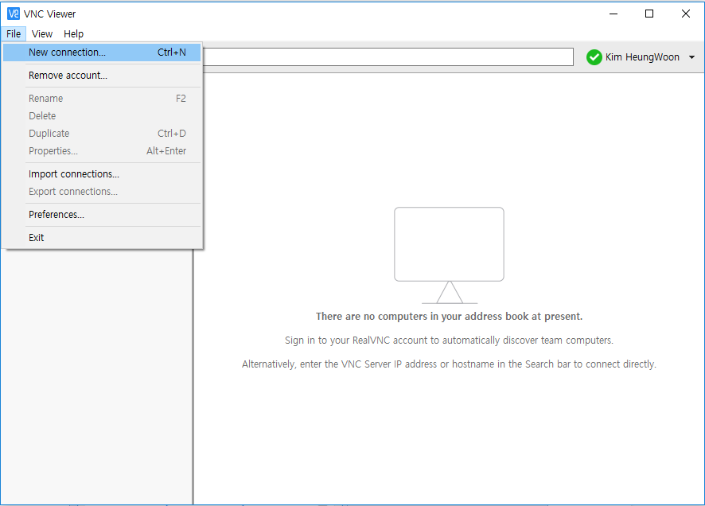Screen dimensions: 705x506
Task: Open the Help menu
Action: tap(74, 33)
